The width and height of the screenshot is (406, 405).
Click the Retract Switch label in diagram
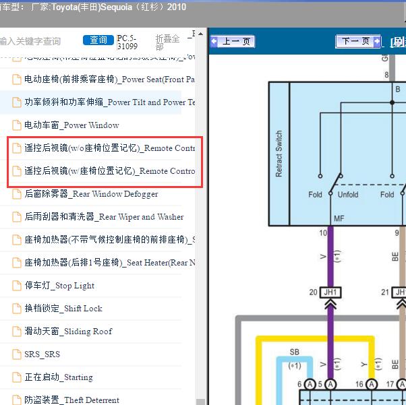279,154
